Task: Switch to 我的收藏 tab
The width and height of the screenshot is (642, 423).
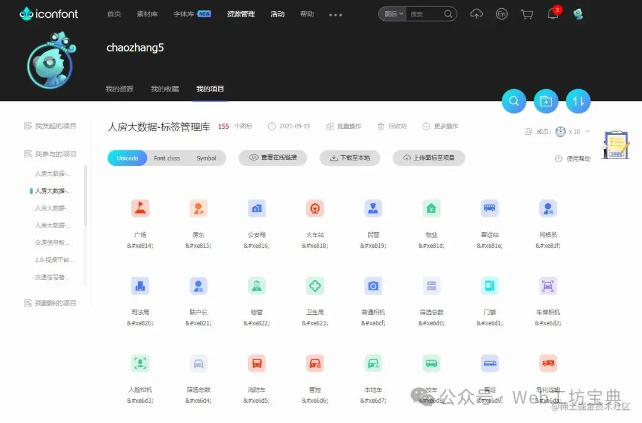Action: (x=165, y=88)
